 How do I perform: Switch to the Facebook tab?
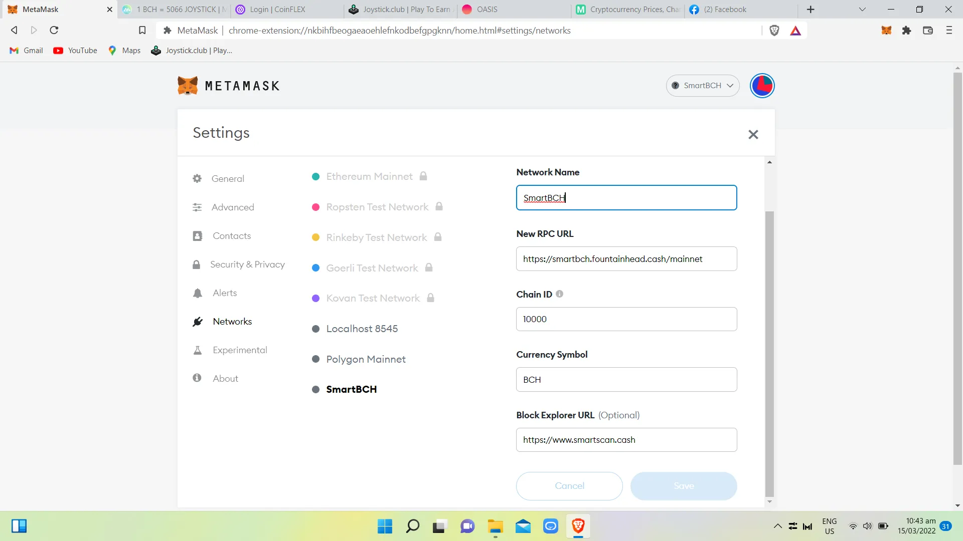(x=741, y=10)
